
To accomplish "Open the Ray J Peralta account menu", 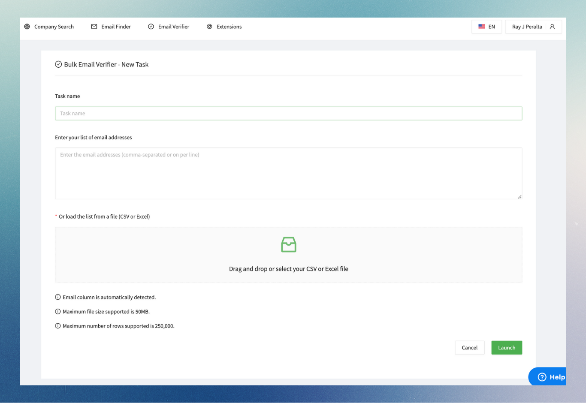I will click(x=533, y=27).
